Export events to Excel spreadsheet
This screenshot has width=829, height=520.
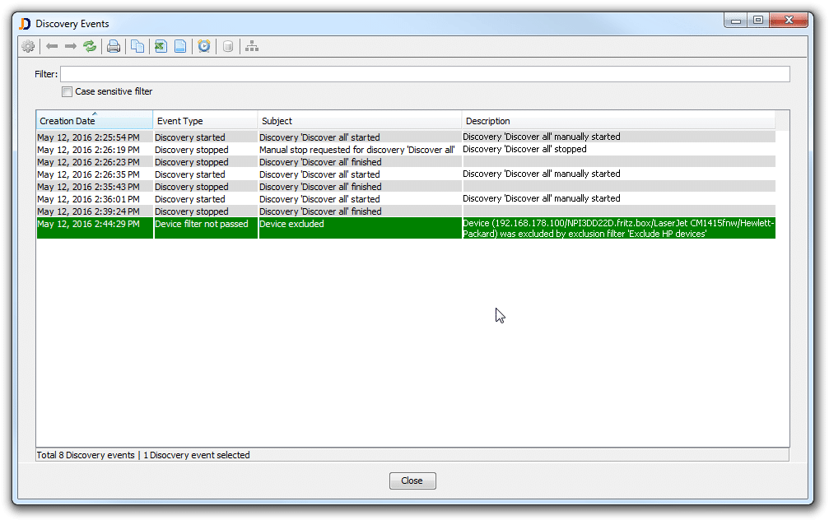(161, 46)
